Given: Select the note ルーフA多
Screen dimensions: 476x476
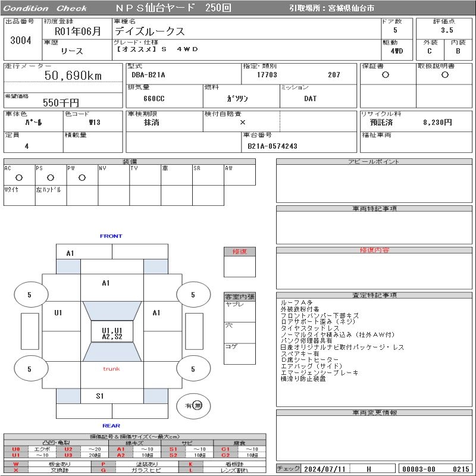Looking at the screenshot, I should [x=296, y=303].
